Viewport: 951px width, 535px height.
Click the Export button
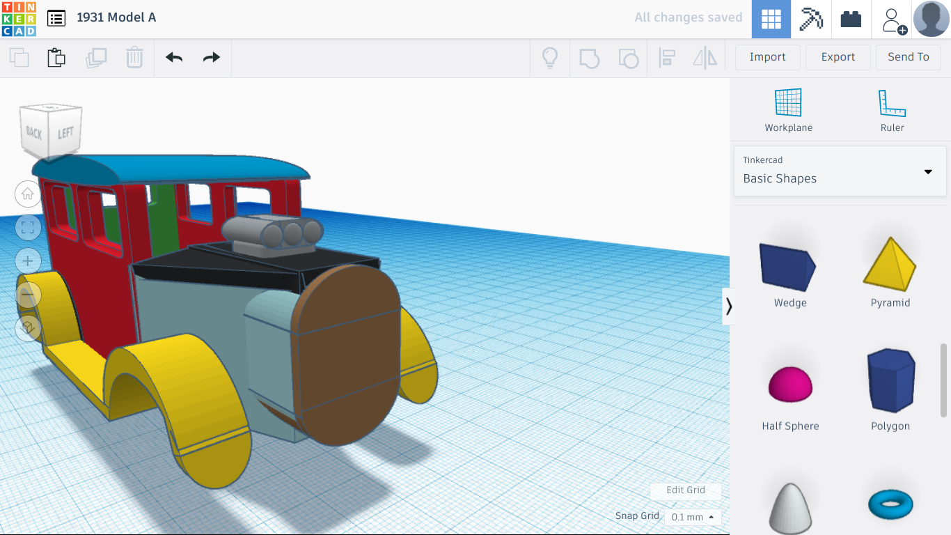click(838, 56)
